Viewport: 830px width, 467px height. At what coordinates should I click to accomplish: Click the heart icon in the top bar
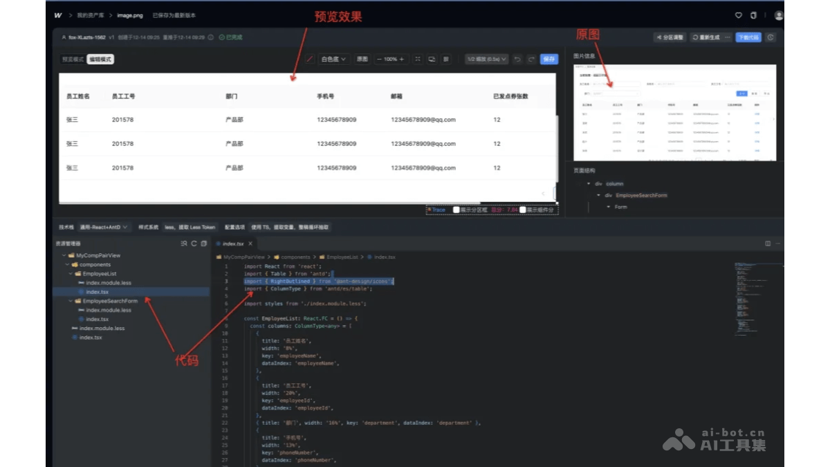pyautogui.click(x=738, y=15)
